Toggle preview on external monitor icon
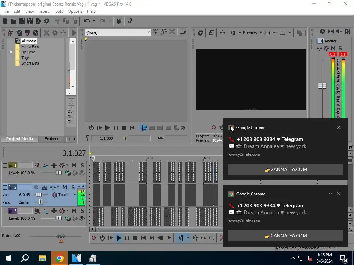 (x=212, y=33)
